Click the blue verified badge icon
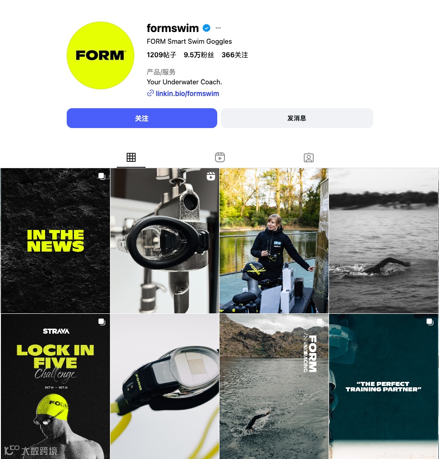 click(x=206, y=28)
